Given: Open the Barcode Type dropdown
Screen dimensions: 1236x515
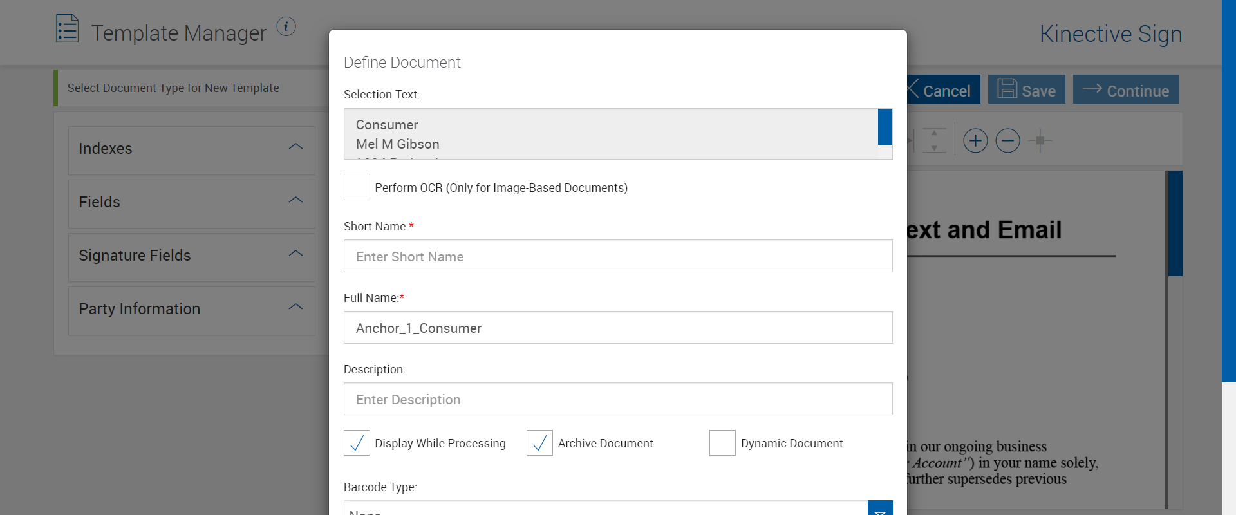Looking at the screenshot, I should (x=879, y=509).
